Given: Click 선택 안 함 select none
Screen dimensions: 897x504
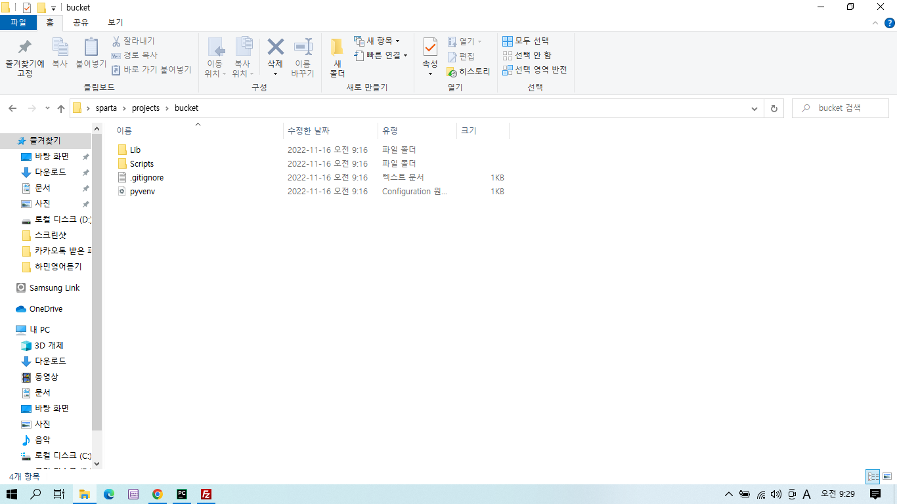Looking at the screenshot, I should [527, 55].
